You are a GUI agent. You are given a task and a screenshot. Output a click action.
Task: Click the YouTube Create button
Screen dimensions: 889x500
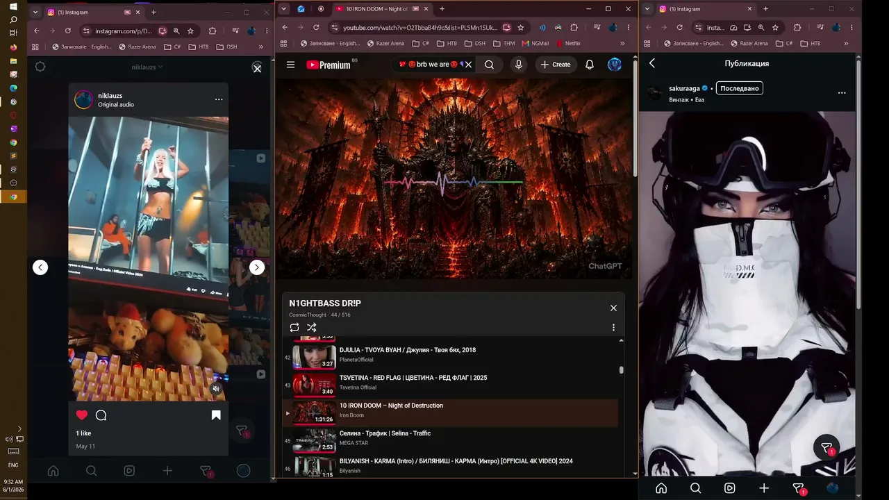556,65
